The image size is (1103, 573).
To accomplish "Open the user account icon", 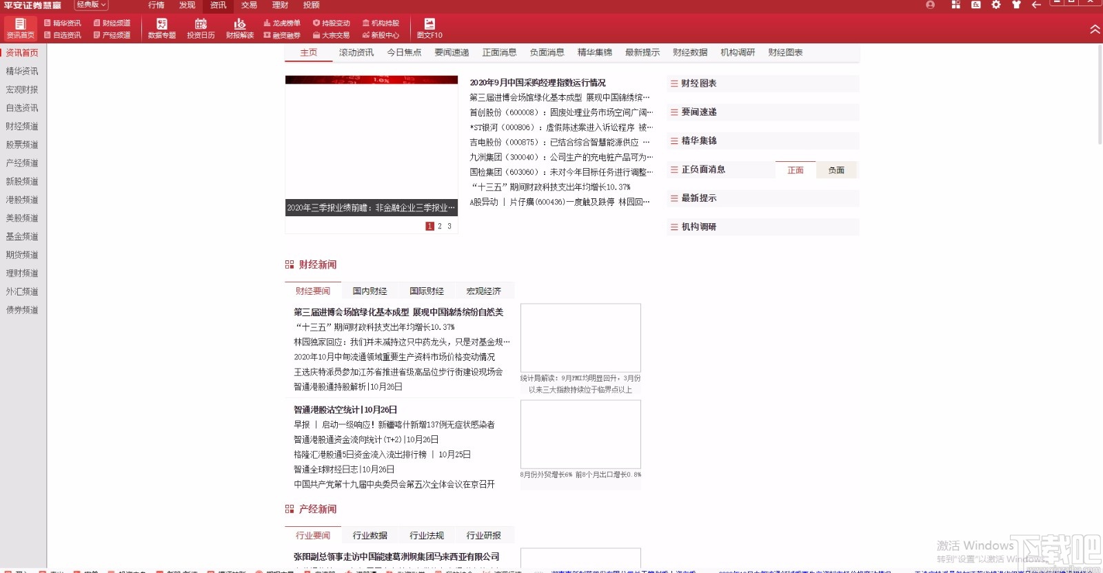I will tap(930, 5).
